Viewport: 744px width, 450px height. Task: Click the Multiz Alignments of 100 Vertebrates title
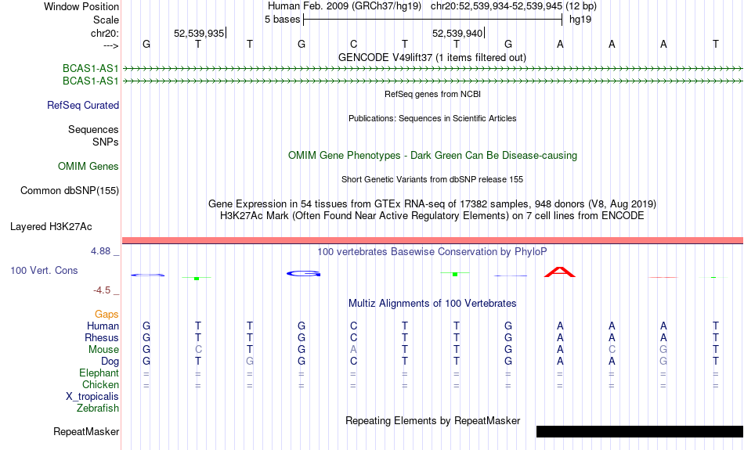(432, 304)
